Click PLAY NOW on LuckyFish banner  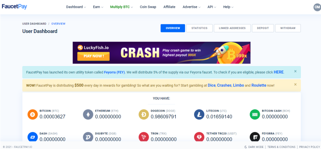point(93,56)
